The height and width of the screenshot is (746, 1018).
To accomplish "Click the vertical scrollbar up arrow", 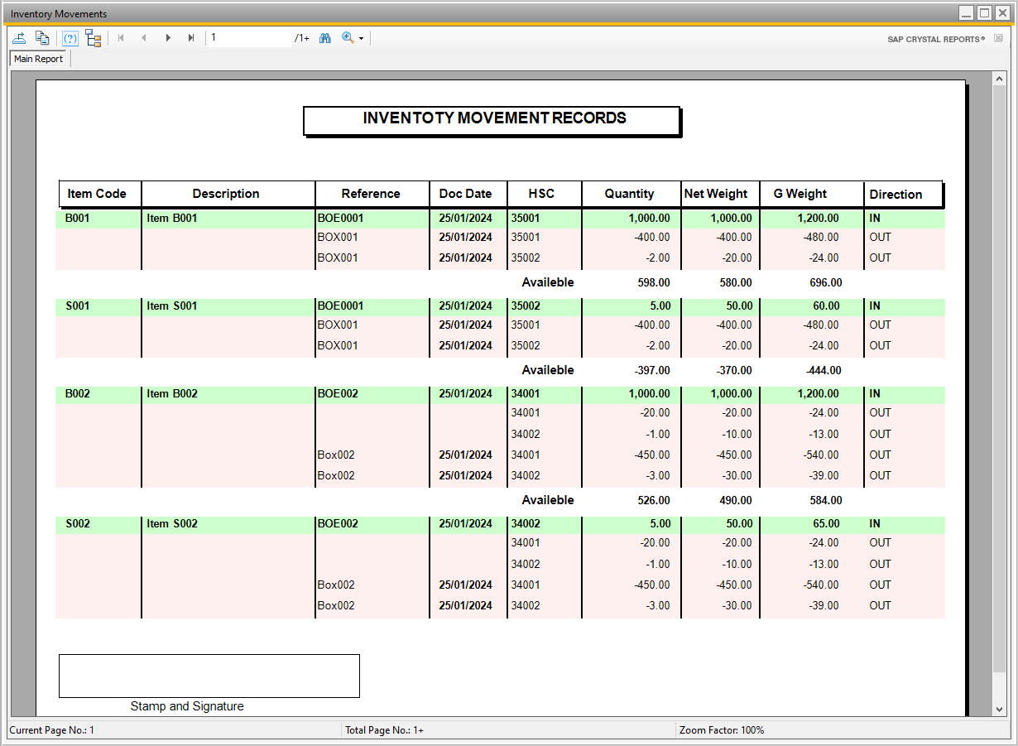I will pyautogui.click(x=998, y=79).
